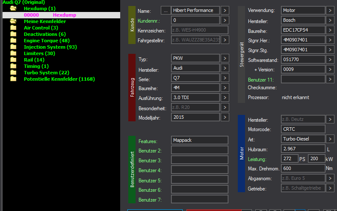Image resolution: width=337 pixels, height=211 pixels.
Task: Click the Motorcode CRTC field
Action: point(303,129)
